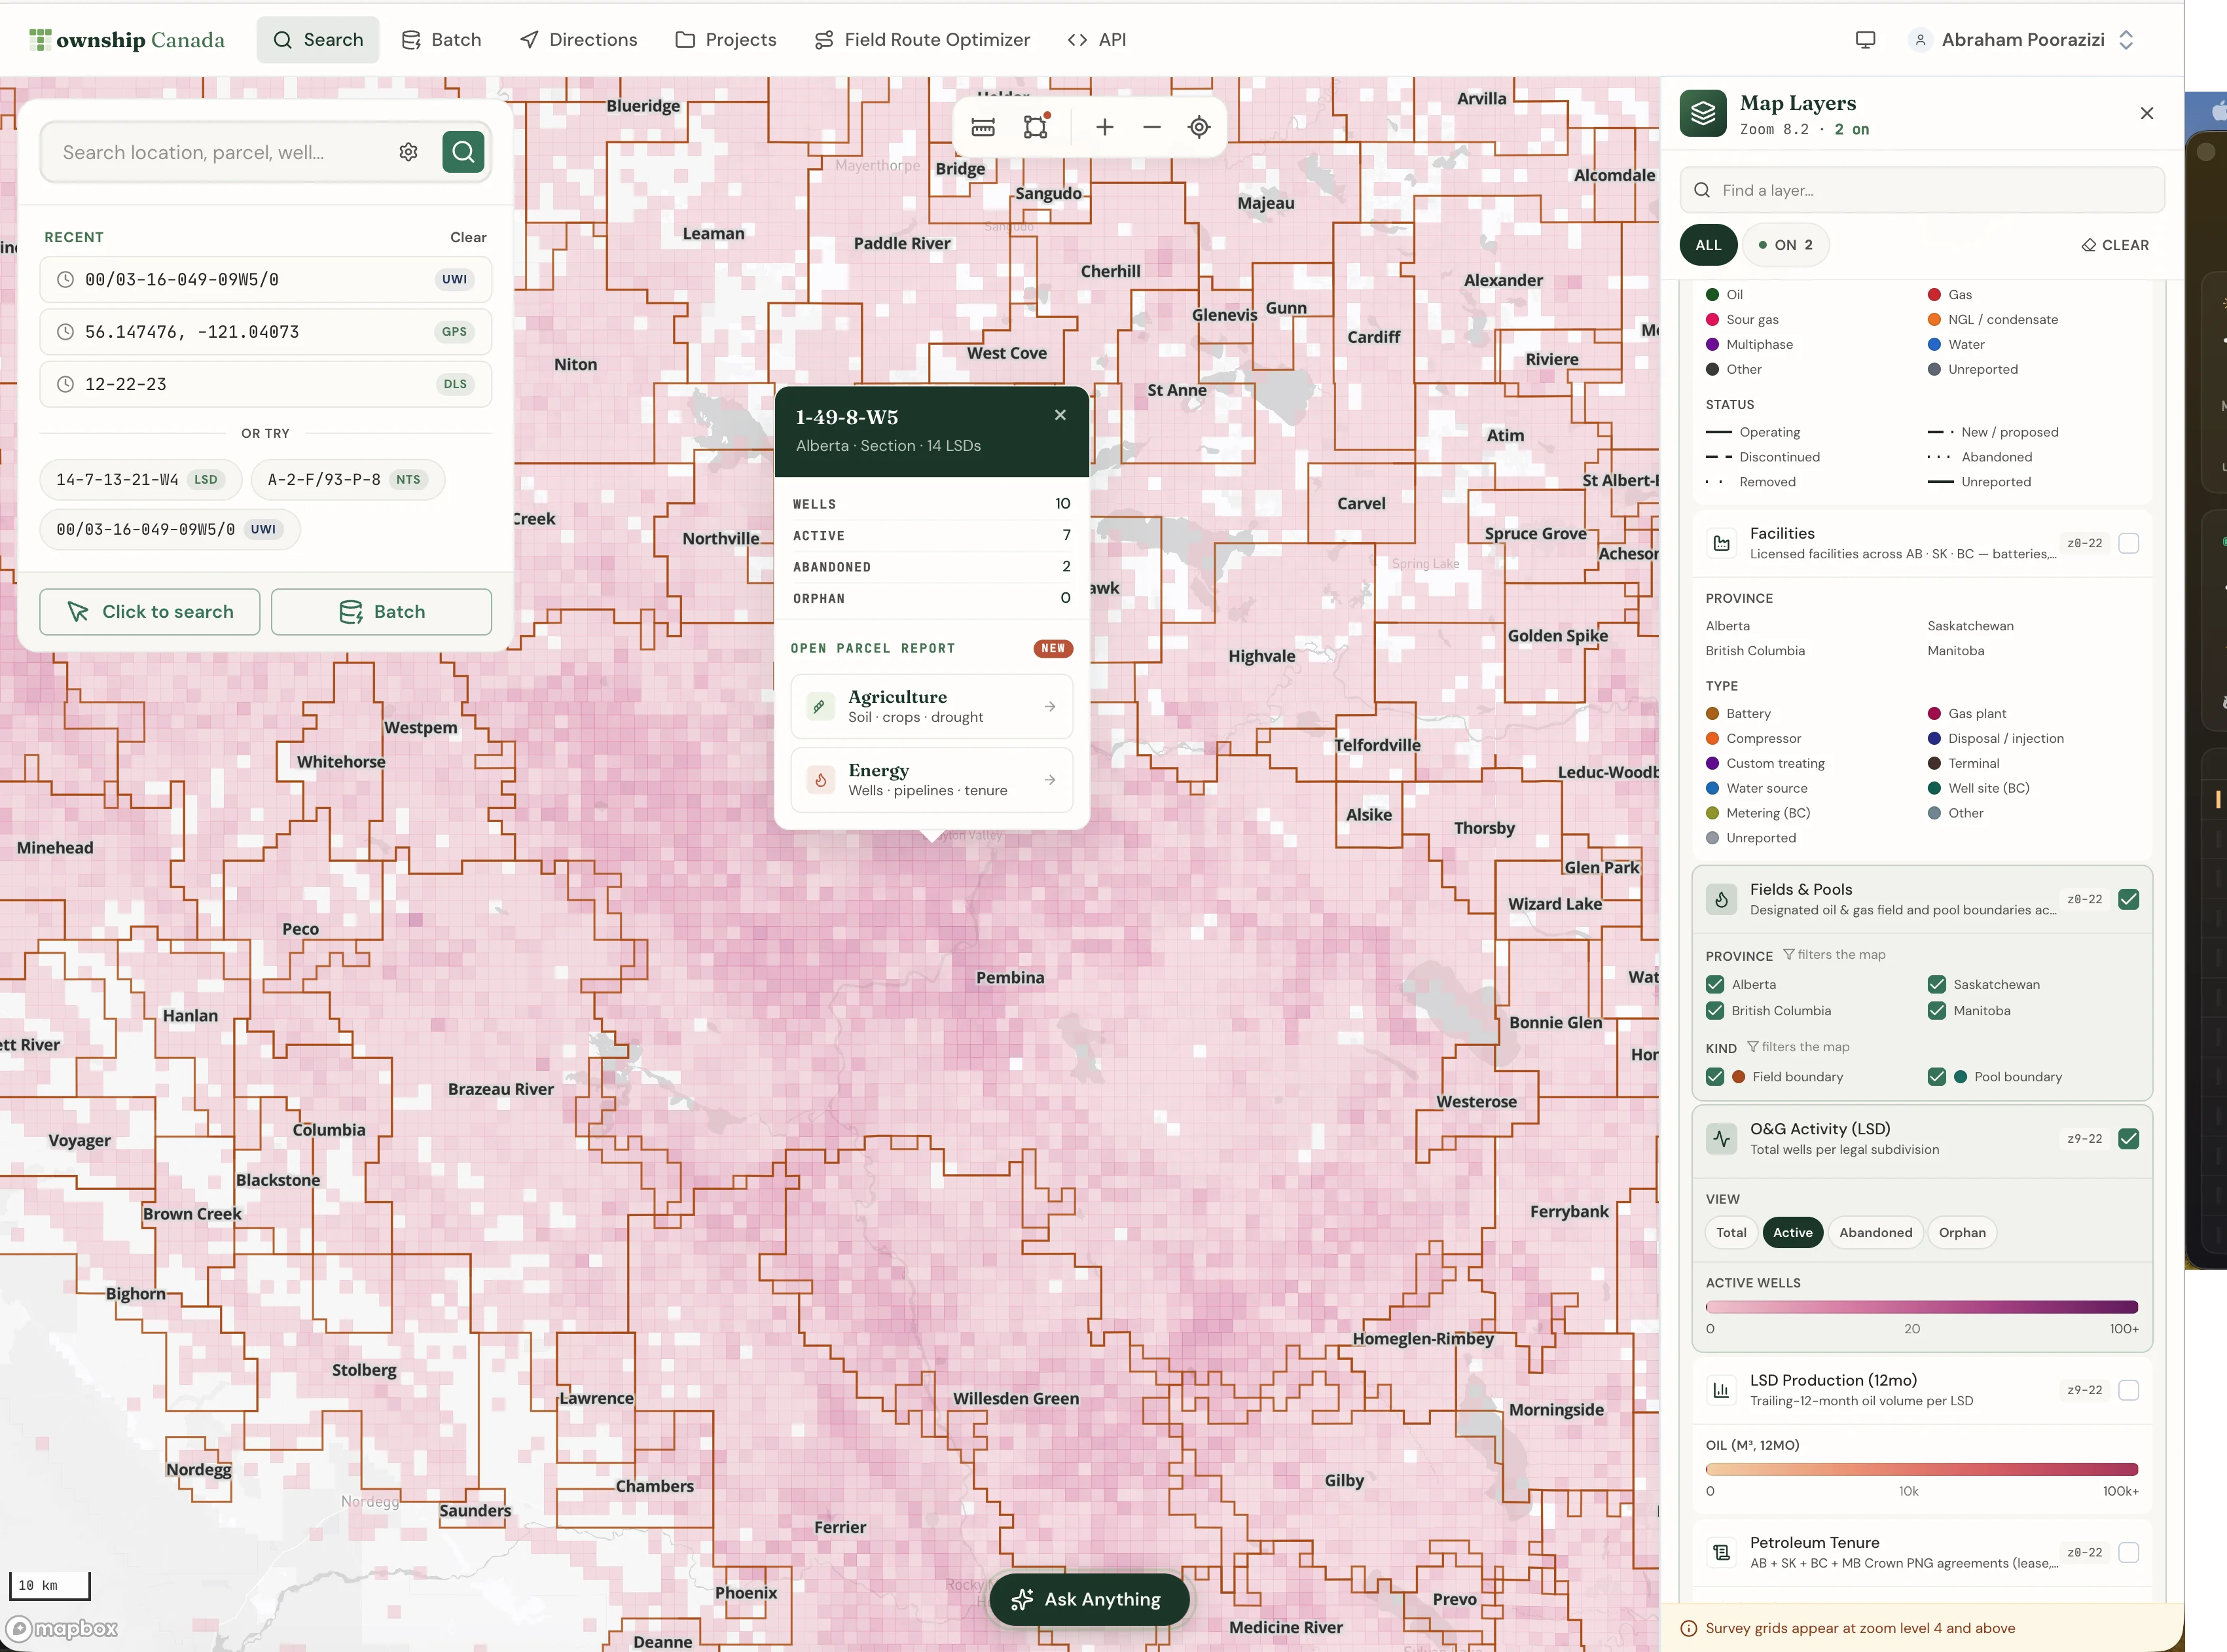The image size is (2227, 1652).
Task: Click the Petroleum Tenure document icon
Action: (1721, 1553)
